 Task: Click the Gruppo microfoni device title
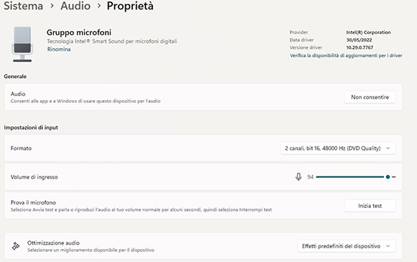[x=79, y=32]
